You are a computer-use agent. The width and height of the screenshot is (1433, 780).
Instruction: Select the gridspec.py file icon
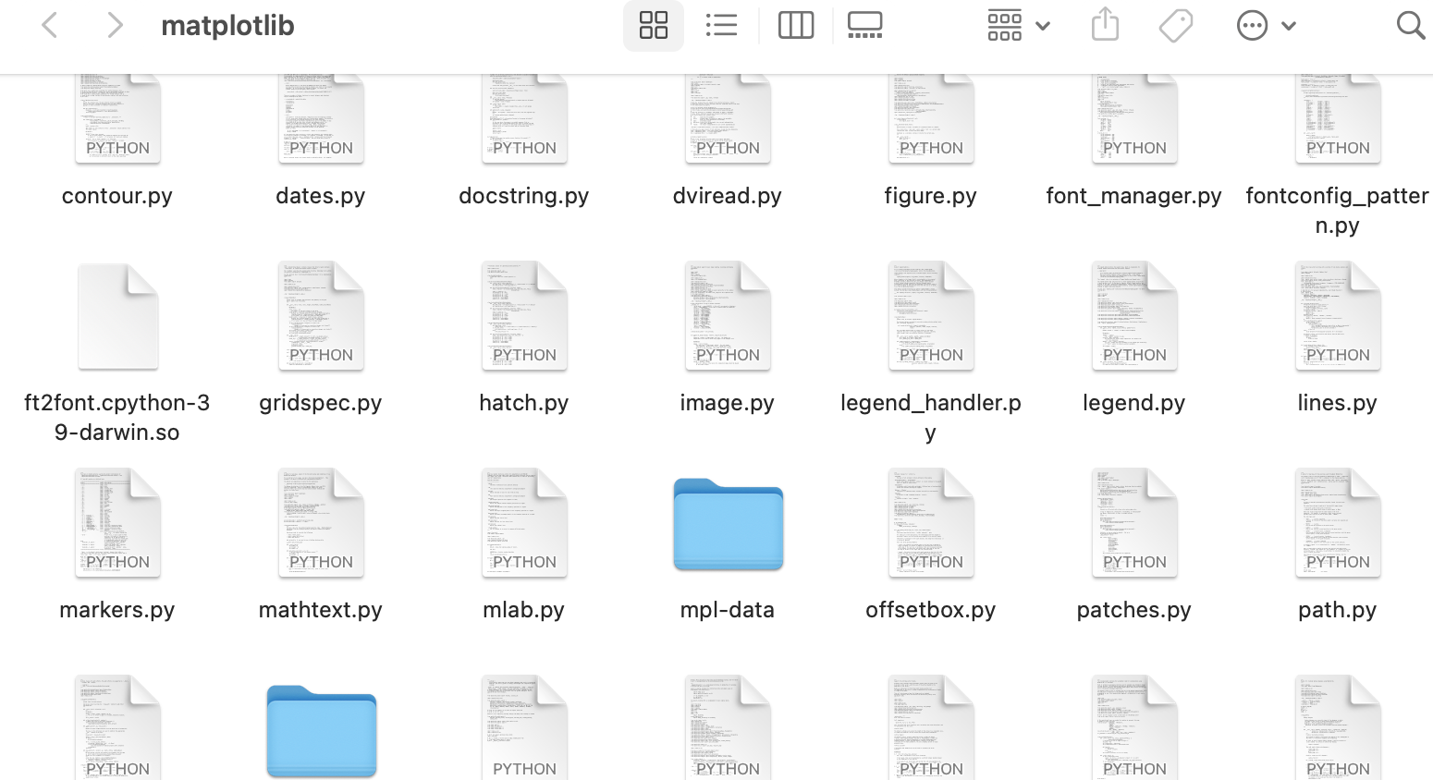pos(321,316)
